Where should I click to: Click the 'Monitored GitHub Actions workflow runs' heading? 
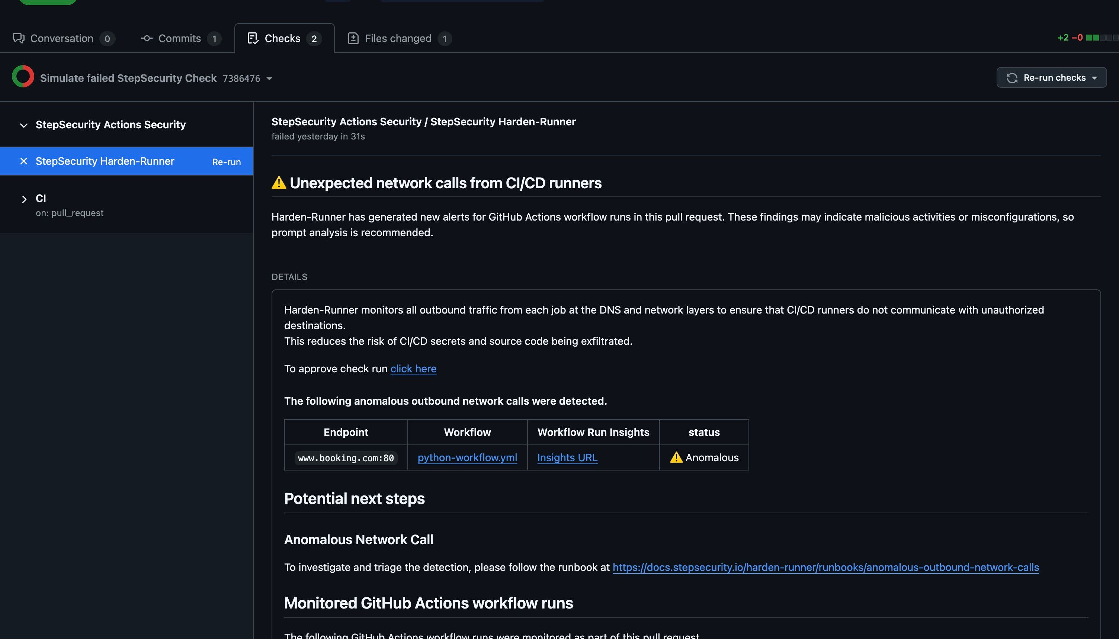pos(429,603)
